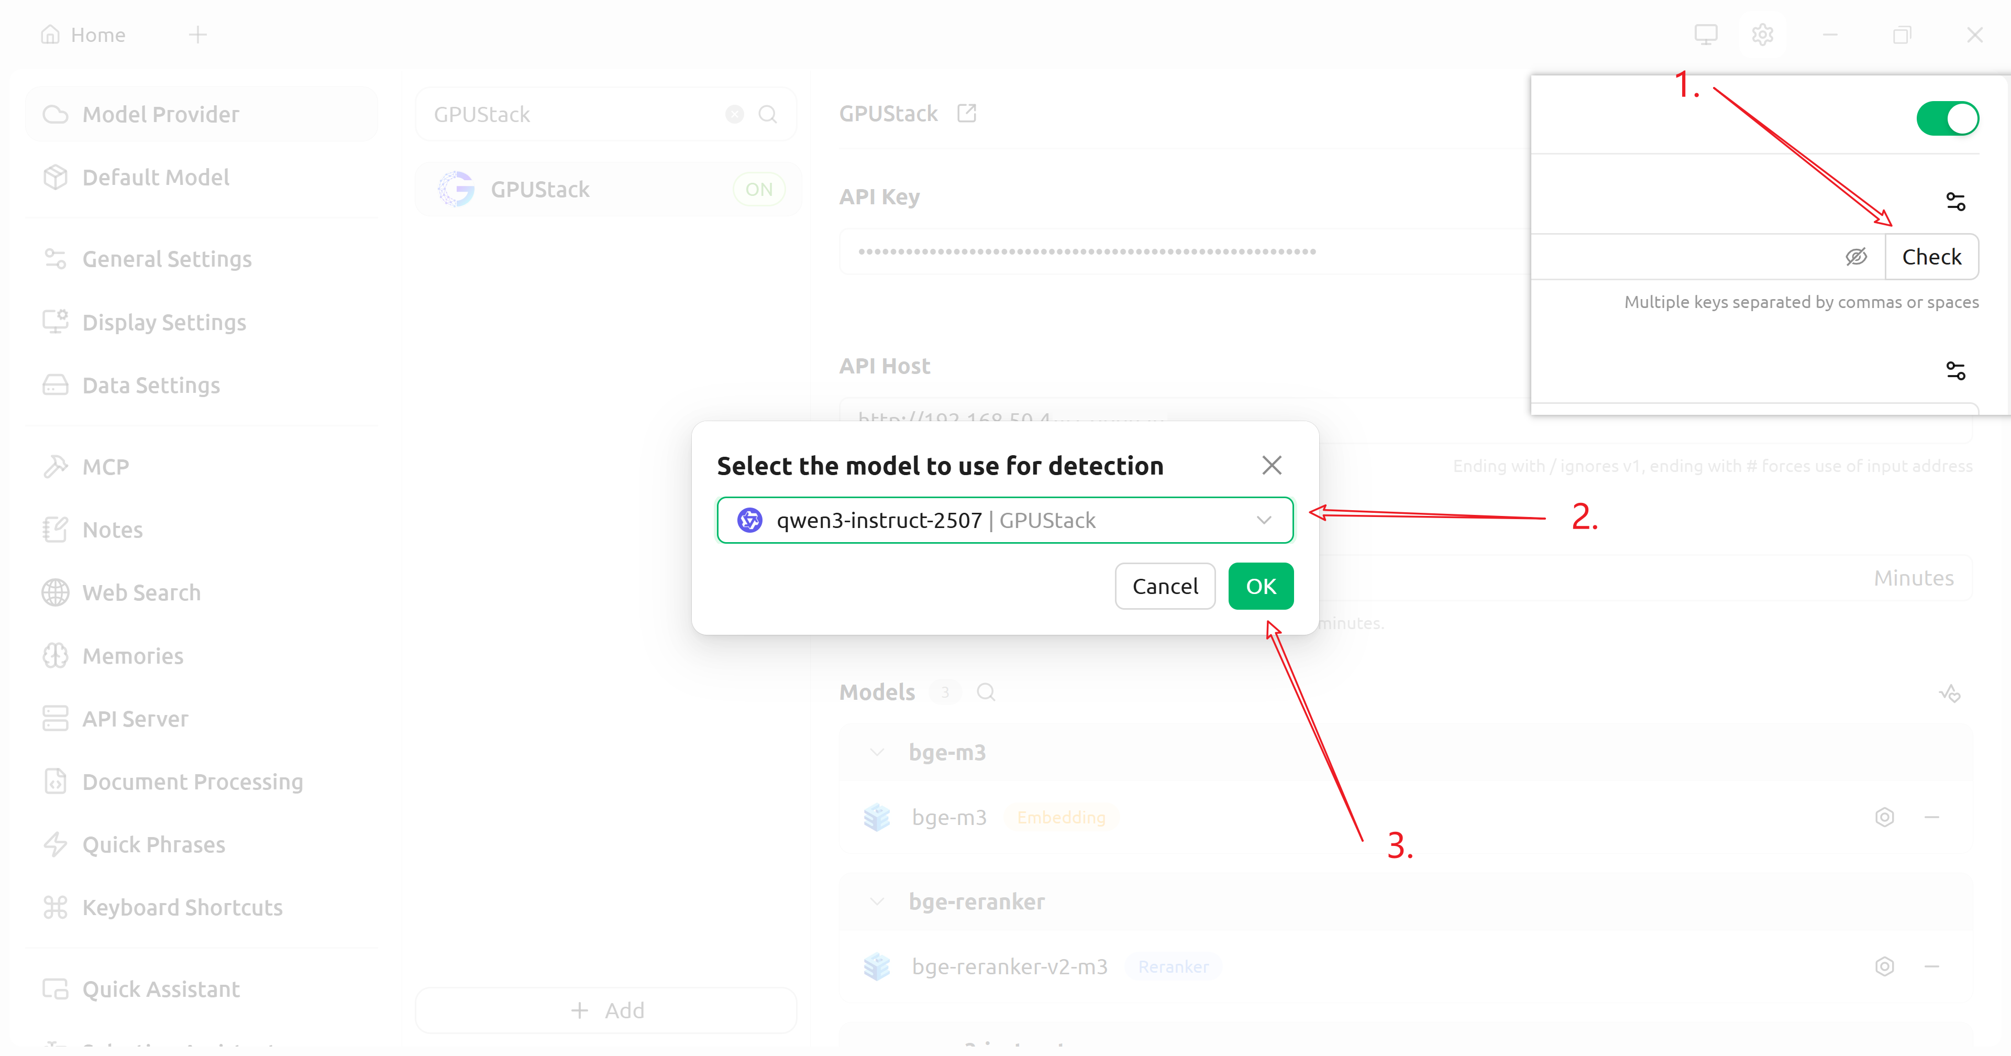Close the model detection dialog
The height and width of the screenshot is (1056, 2011).
pos(1272,466)
